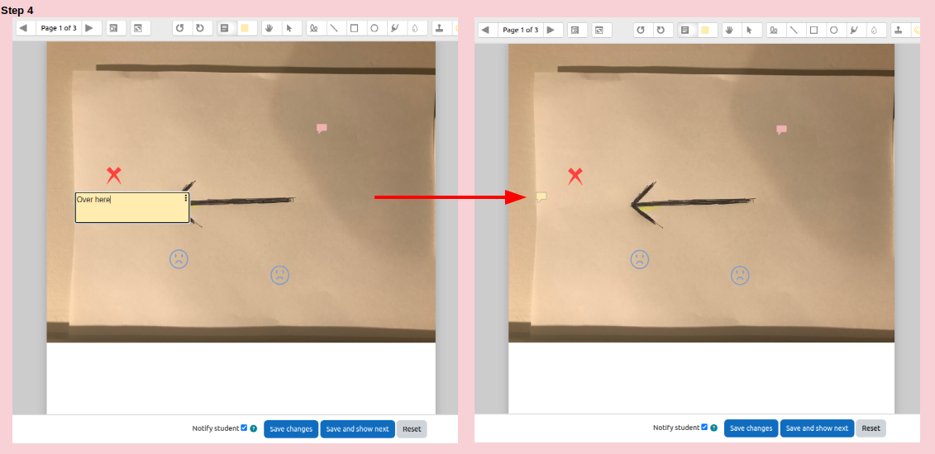The height and width of the screenshot is (454, 935).
Task: Click 'Notify student' label in left panel
Action: pyautogui.click(x=215, y=428)
